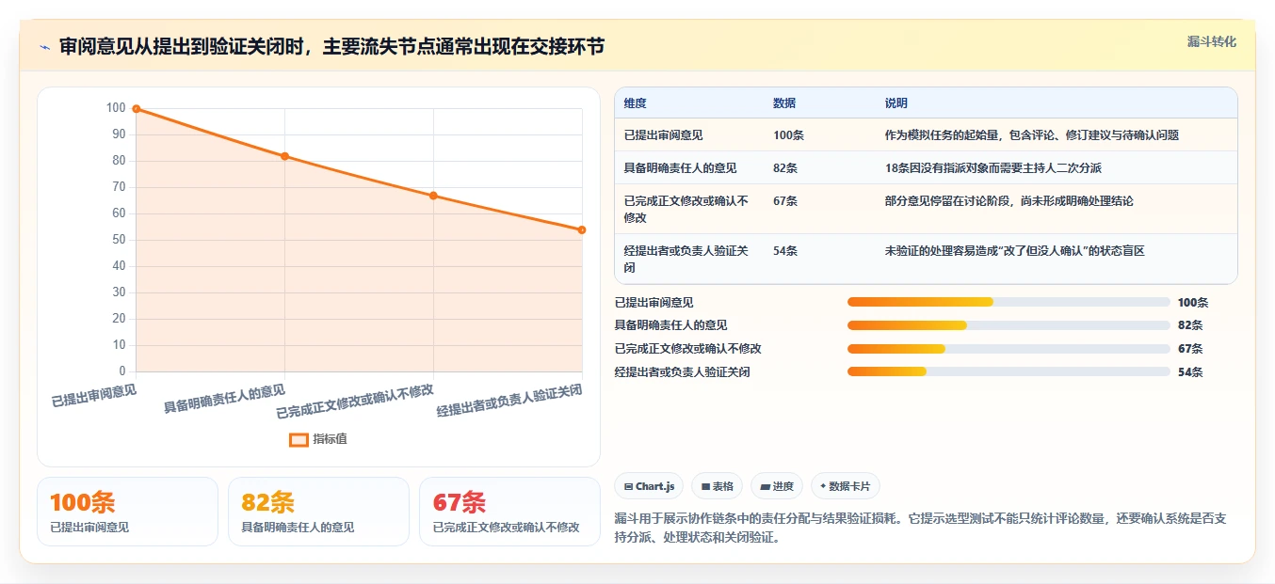Click the 100条 value beside the first progress bar

click(1193, 303)
